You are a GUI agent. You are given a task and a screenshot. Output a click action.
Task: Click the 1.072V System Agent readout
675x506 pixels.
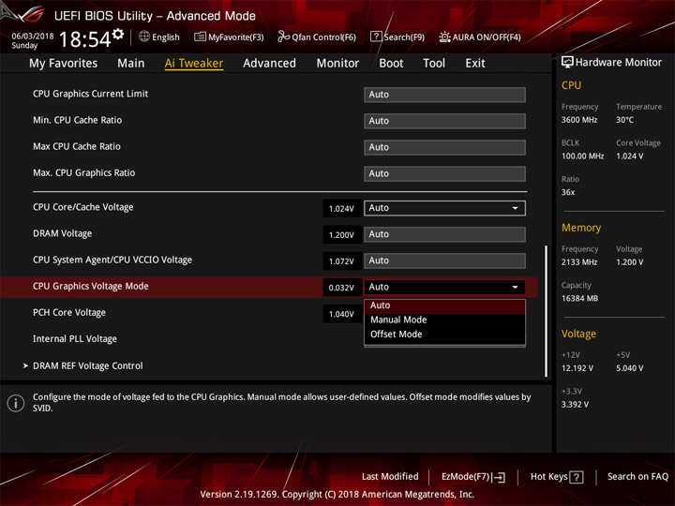[342, 261]
